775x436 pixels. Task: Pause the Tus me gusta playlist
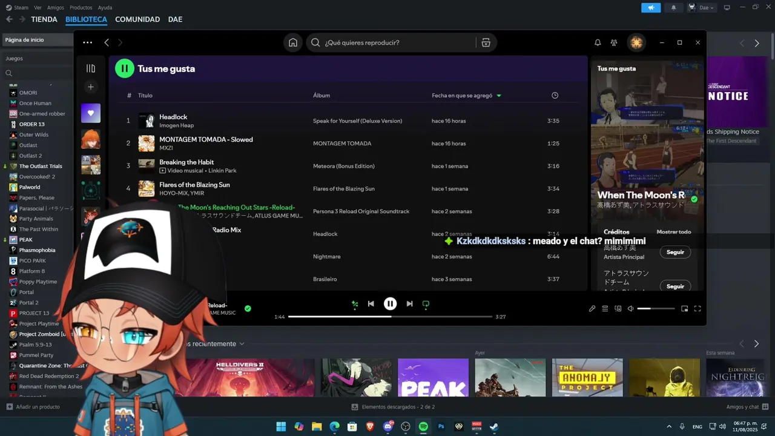tap(124, 68)
